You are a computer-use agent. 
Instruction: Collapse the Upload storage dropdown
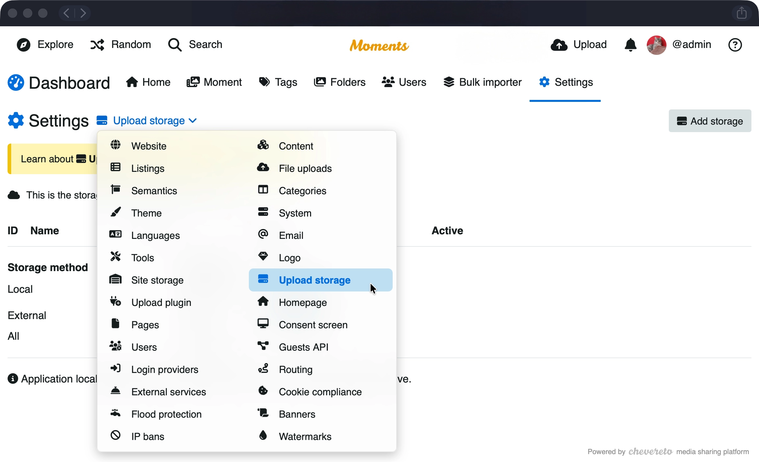147,121
